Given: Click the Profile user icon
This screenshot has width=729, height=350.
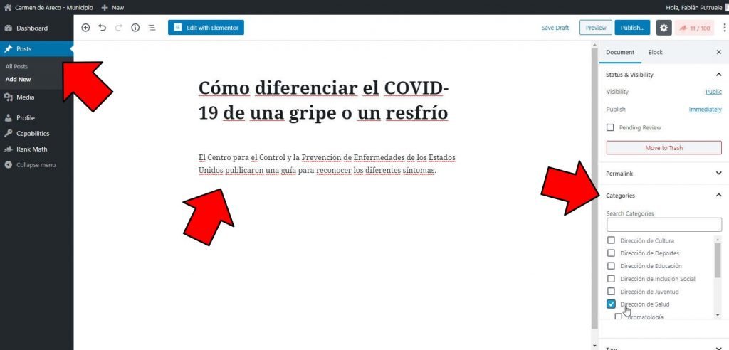Looking at the screenshot, I should coord(8,117).
